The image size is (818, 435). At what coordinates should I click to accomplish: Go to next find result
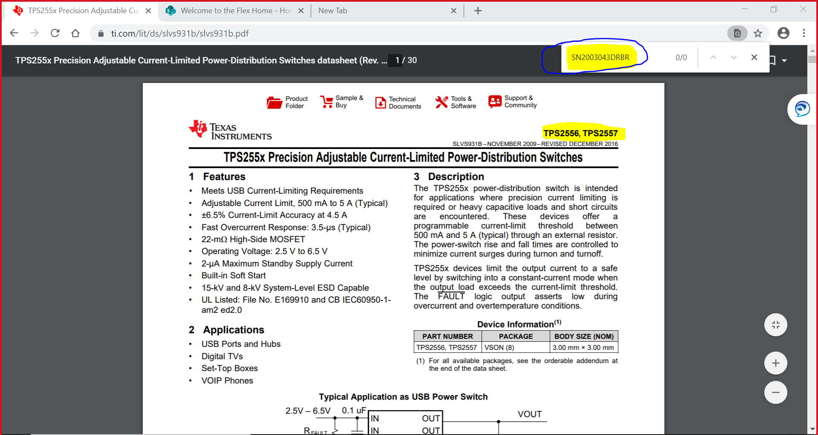[x=734, y=57]
